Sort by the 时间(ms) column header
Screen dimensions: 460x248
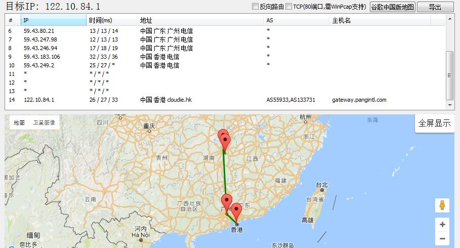[111, 20]
